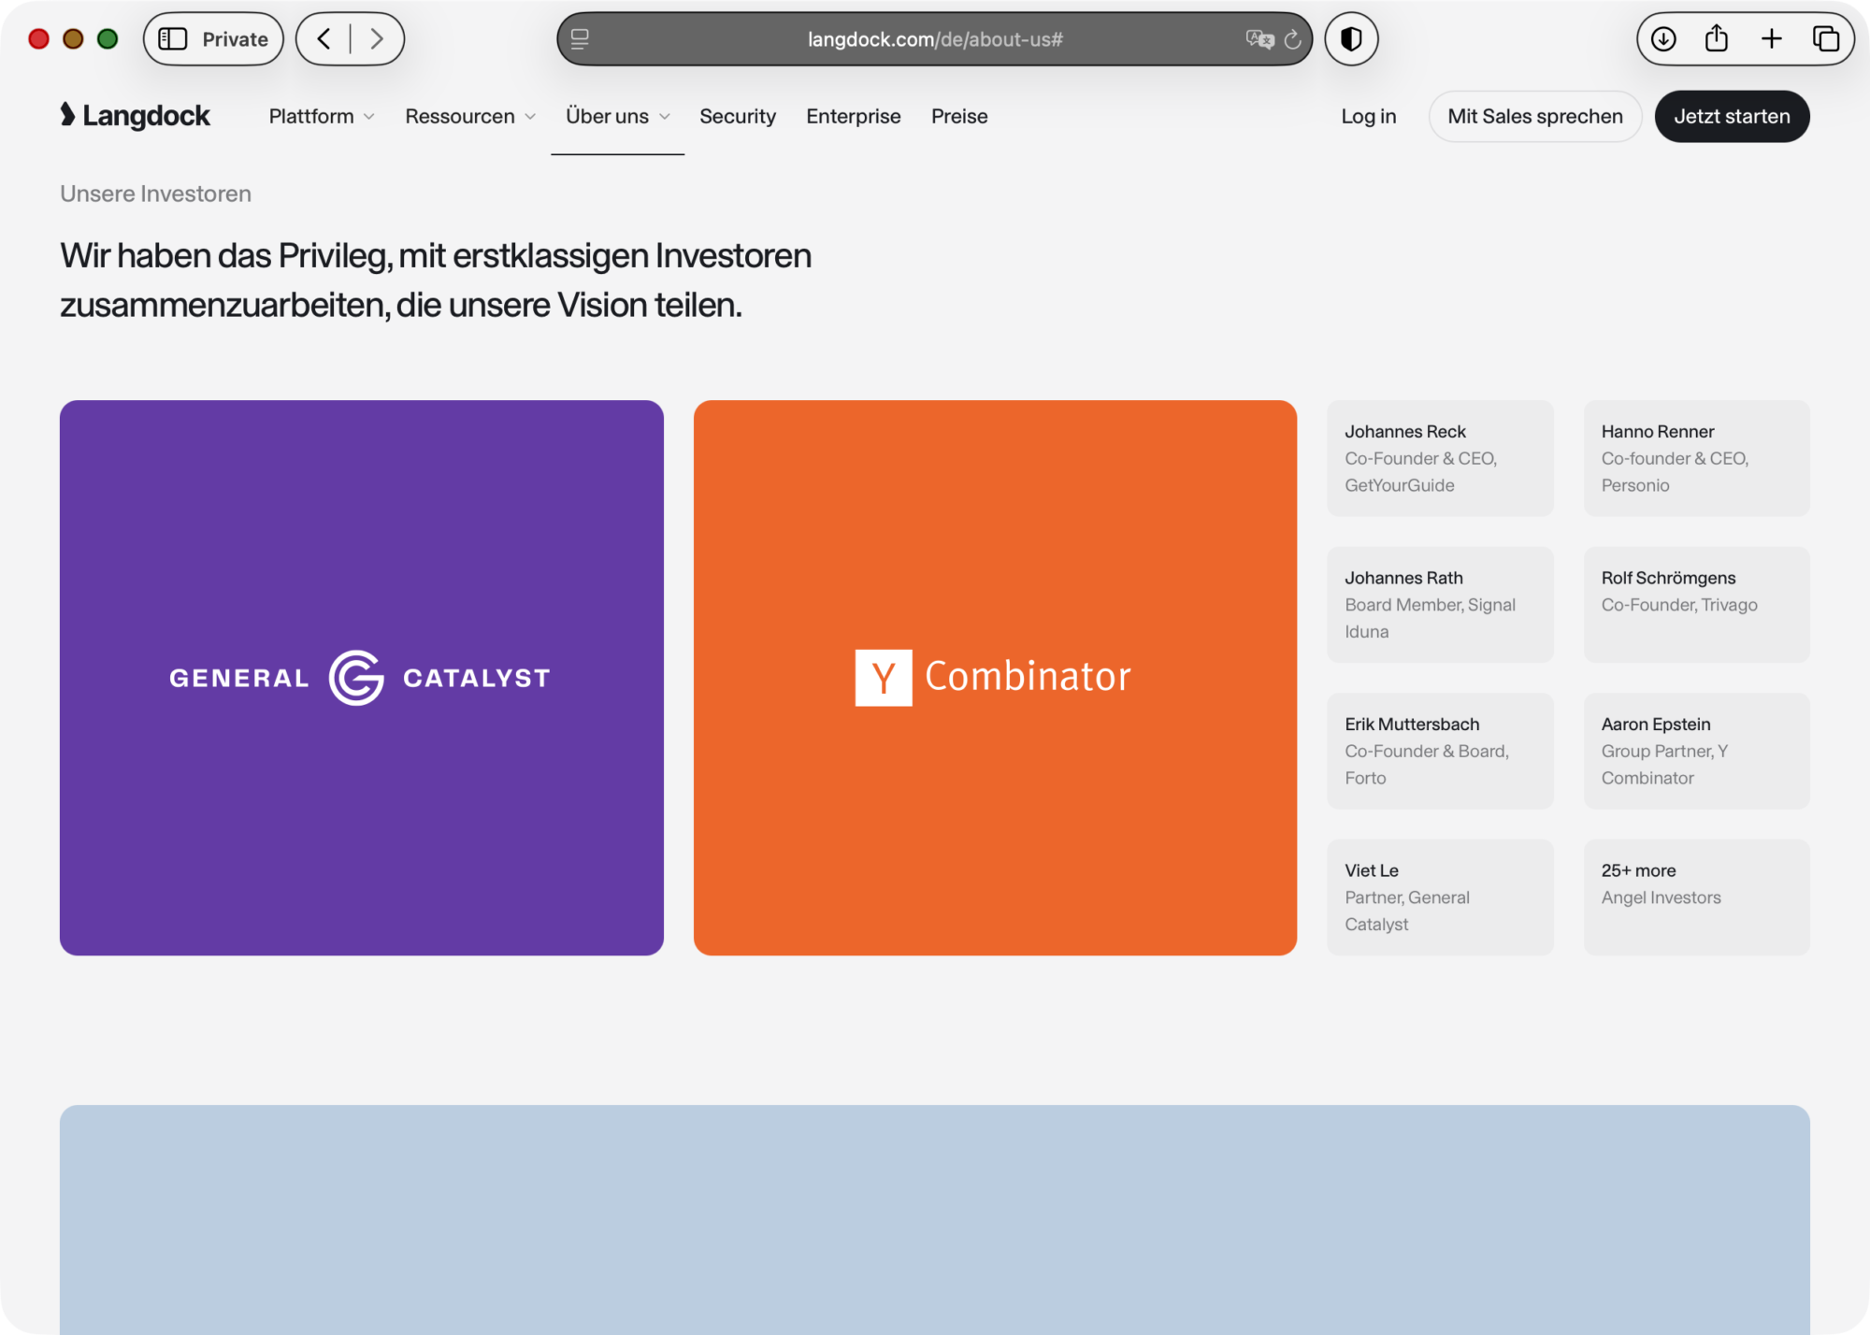Click the Log in link
This screenshot has width=1870, height=1335.
tap(1368, 116)
